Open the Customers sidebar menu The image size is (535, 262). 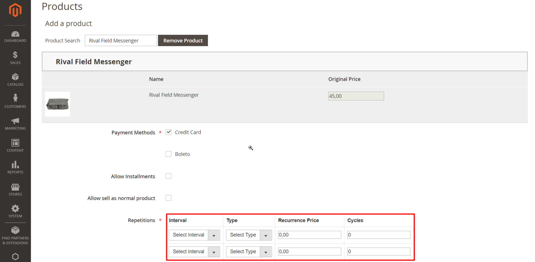coord(15,102)
